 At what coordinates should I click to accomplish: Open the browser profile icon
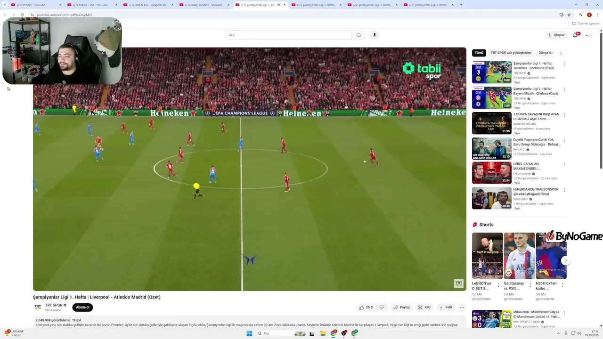589,15
